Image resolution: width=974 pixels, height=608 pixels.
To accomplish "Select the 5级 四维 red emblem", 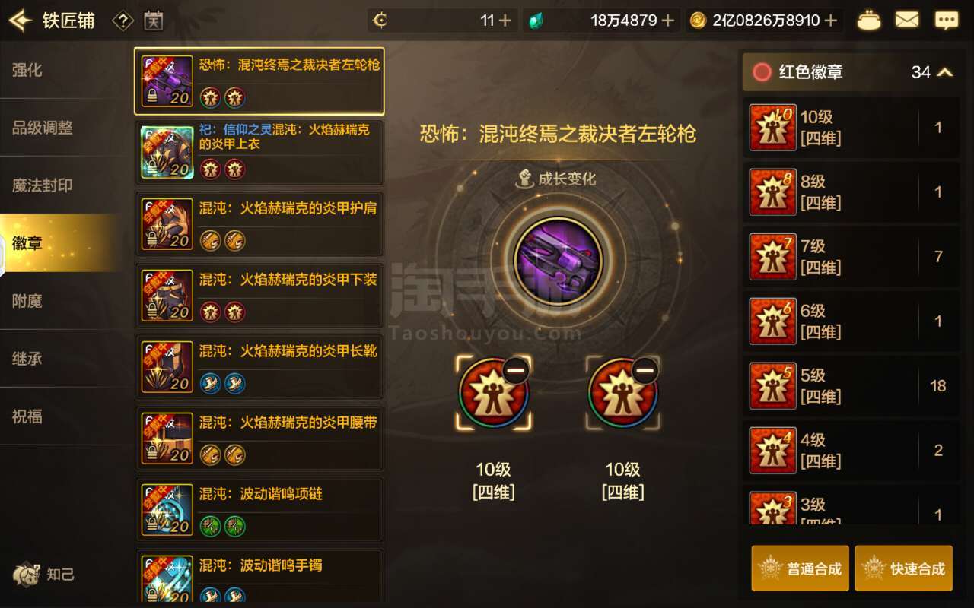I will pyautogui.click(x=851, y=385).
